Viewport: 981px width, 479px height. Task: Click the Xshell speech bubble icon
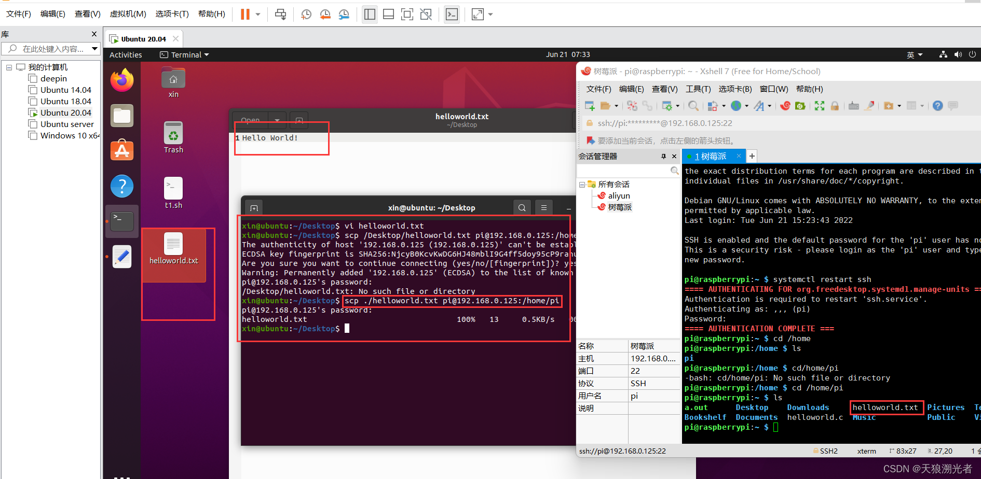click(953, 106)
